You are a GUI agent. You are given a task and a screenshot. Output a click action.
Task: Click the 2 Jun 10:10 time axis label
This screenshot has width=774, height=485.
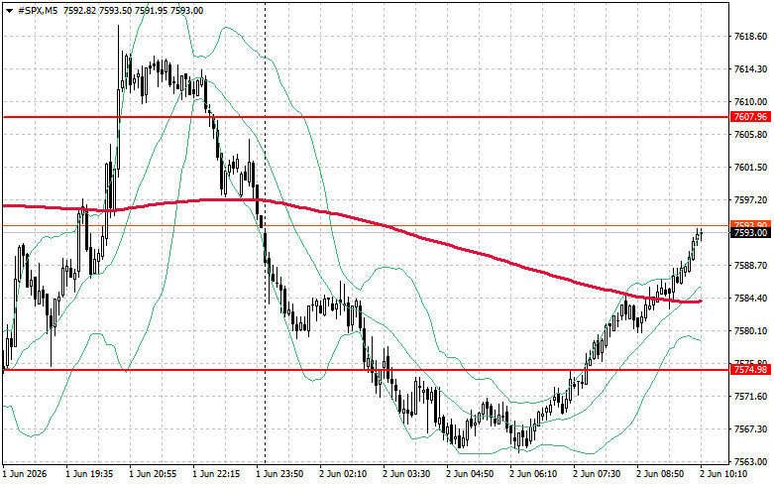click(723, 474)
